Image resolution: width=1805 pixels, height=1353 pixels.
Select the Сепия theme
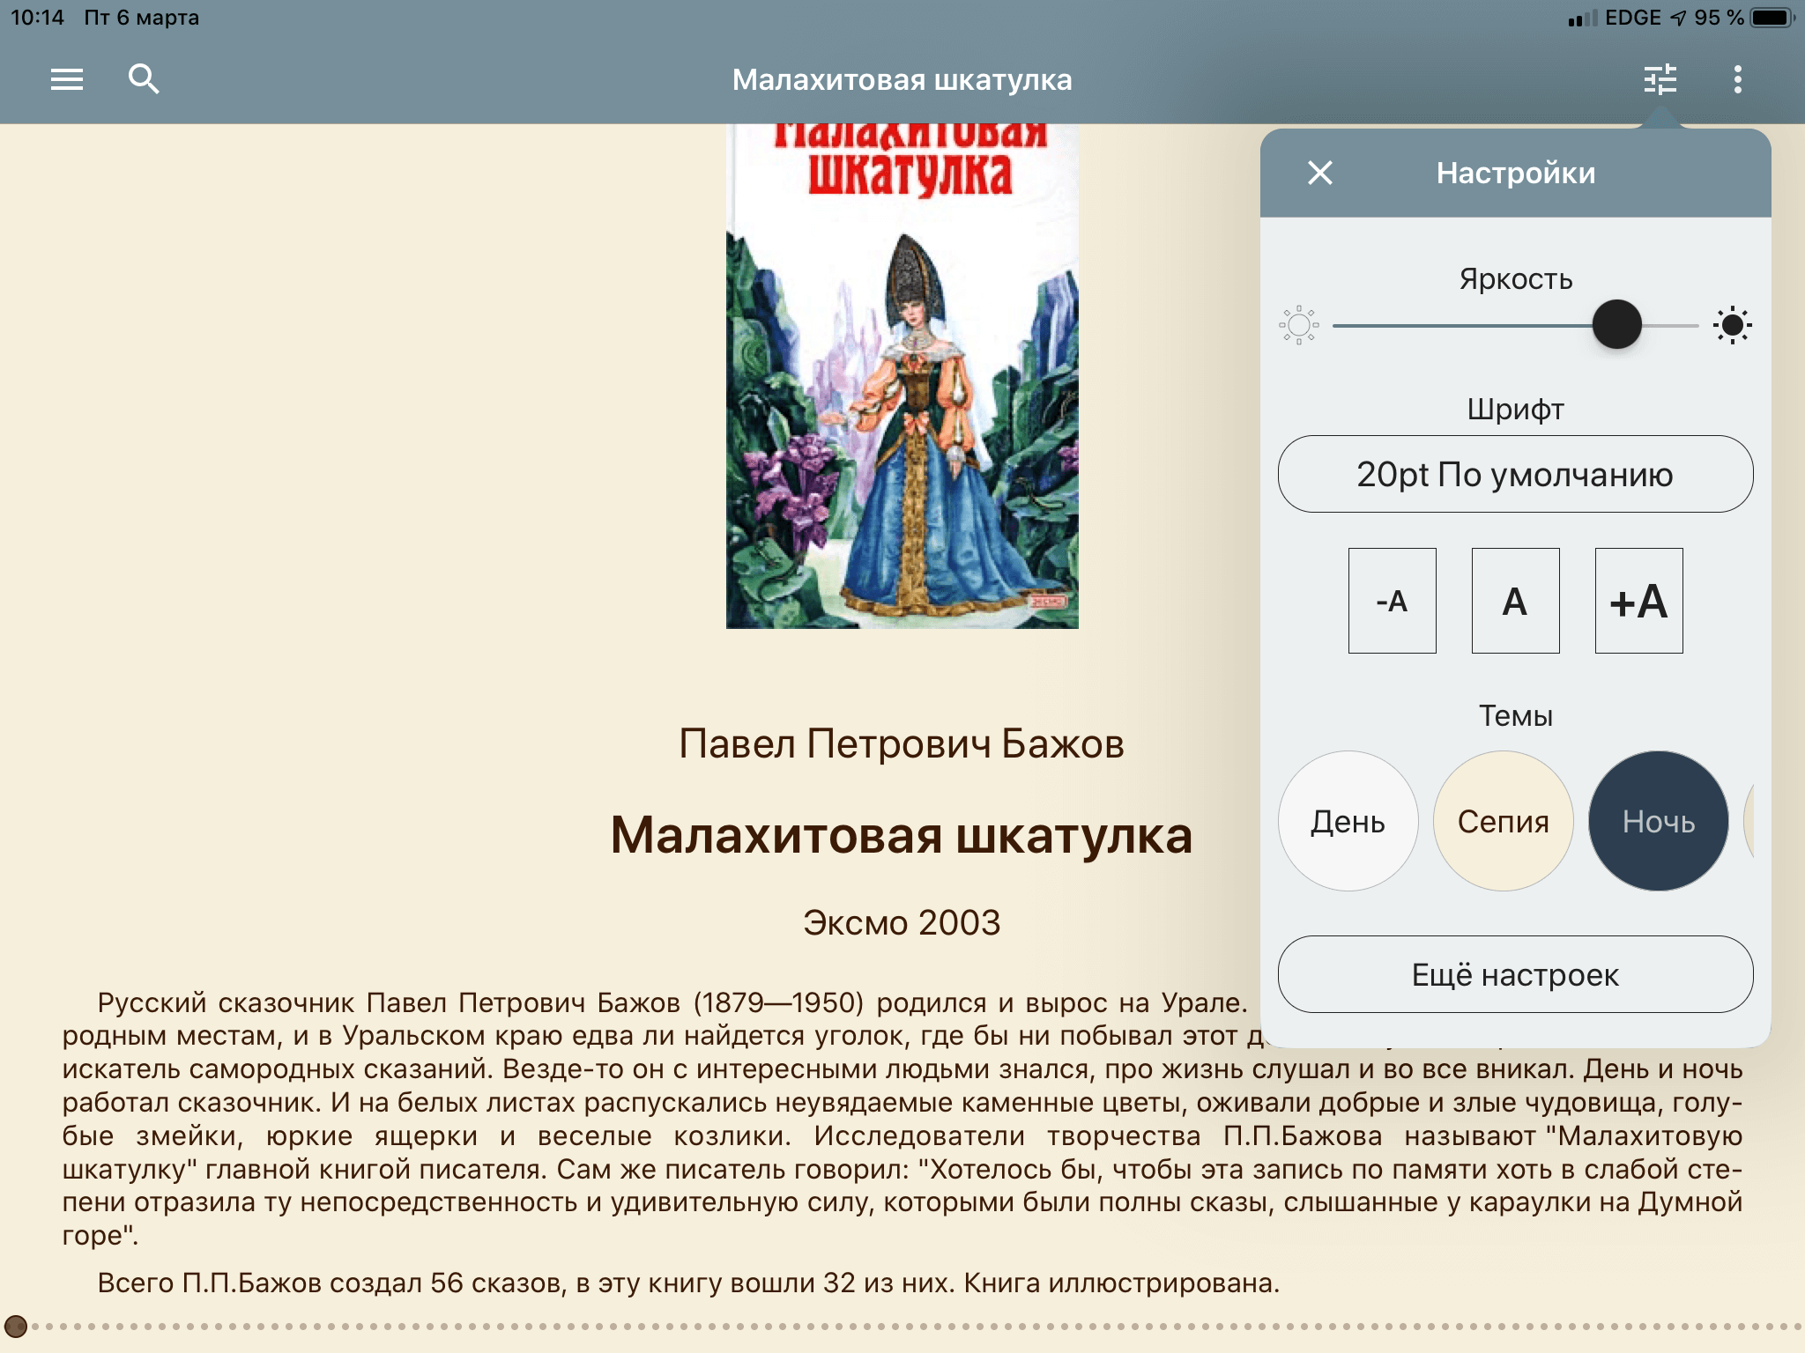1503,821
